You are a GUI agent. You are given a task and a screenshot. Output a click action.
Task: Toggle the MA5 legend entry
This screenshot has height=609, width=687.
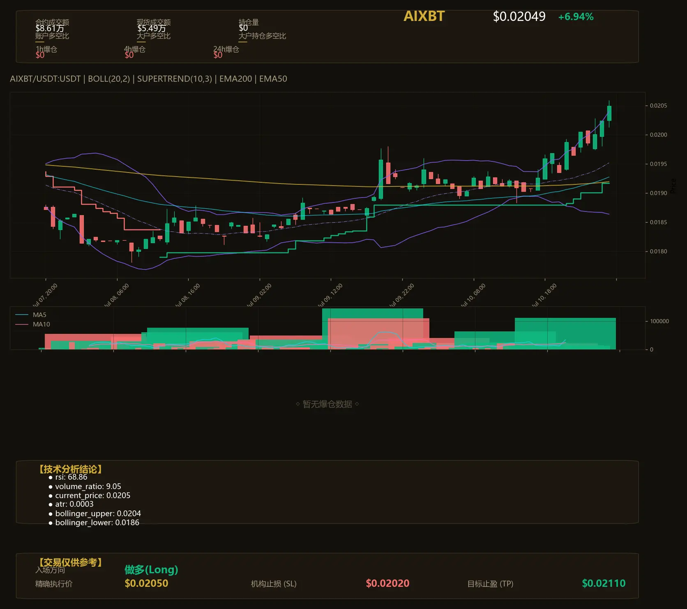(x=31, y=315)
